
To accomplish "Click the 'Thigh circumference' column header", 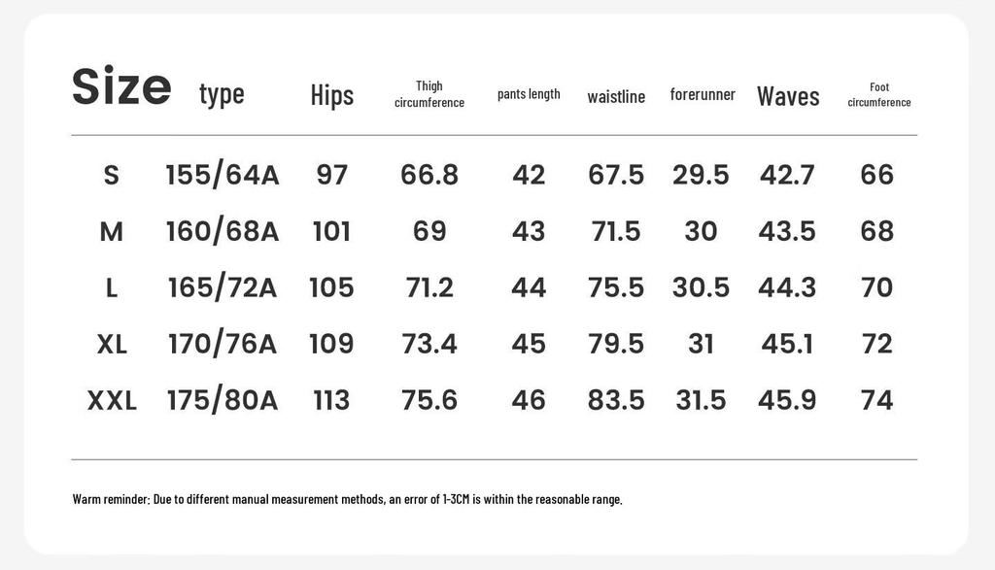I will (429, 94).
